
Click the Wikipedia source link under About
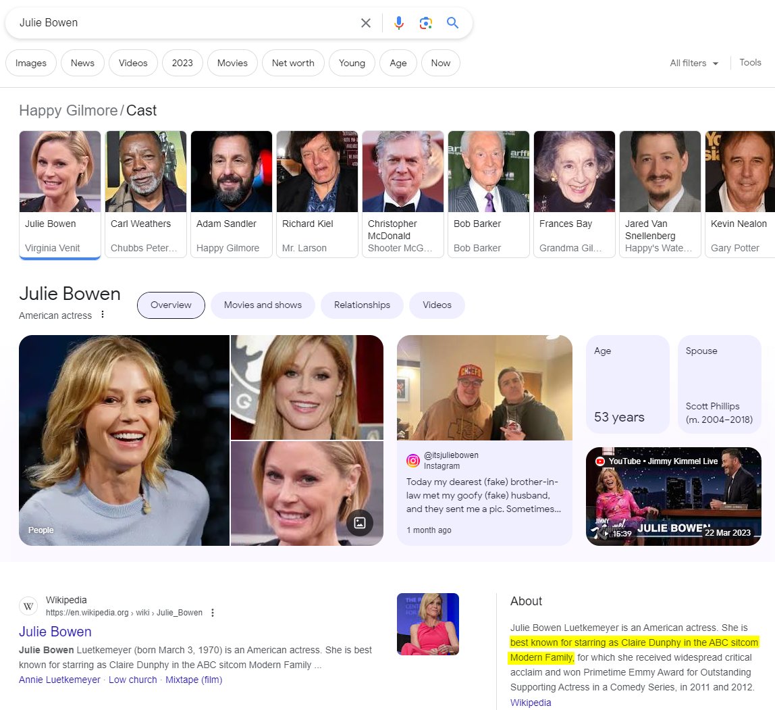tap(531, 703)
